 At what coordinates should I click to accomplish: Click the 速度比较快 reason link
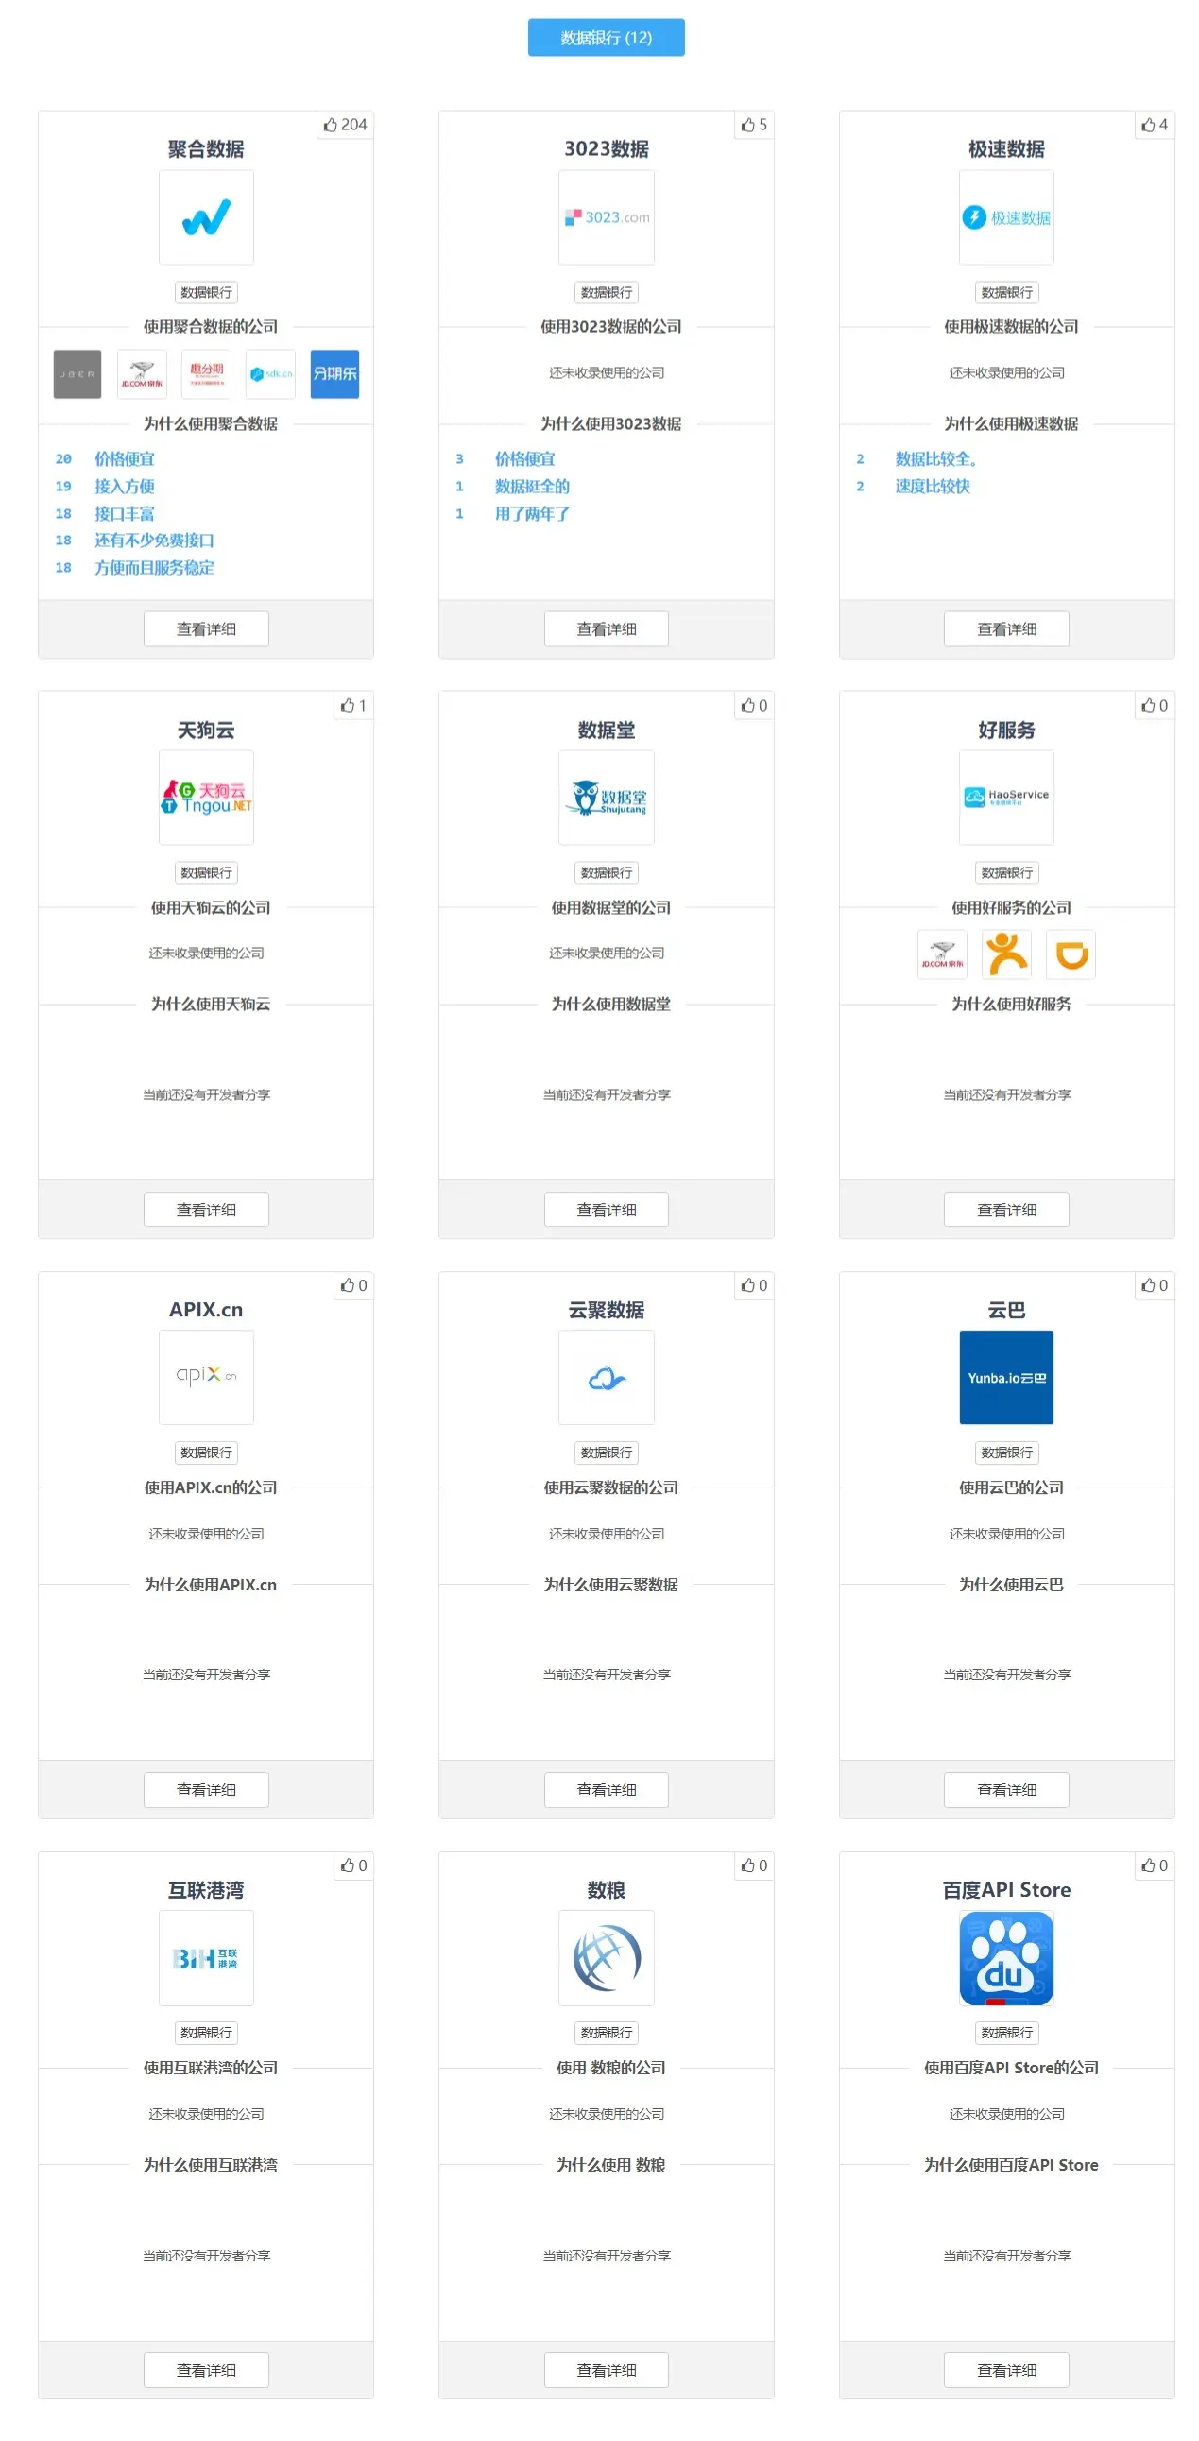[x=932, y=486]
